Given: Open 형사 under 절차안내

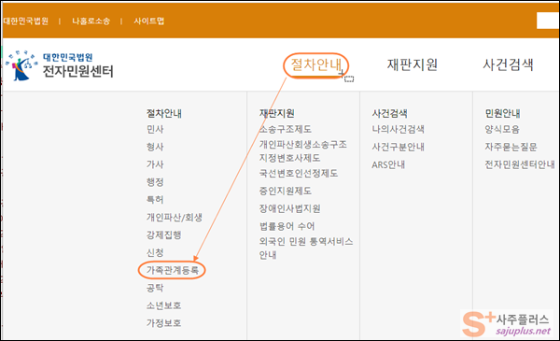Looking at the screenshot, I should [x=155, y=147].
